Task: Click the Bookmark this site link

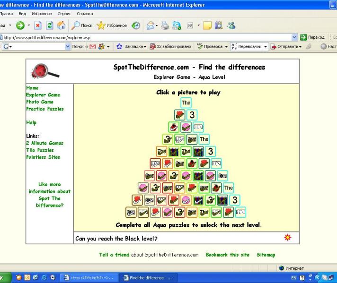Action: tap(228, 255)
